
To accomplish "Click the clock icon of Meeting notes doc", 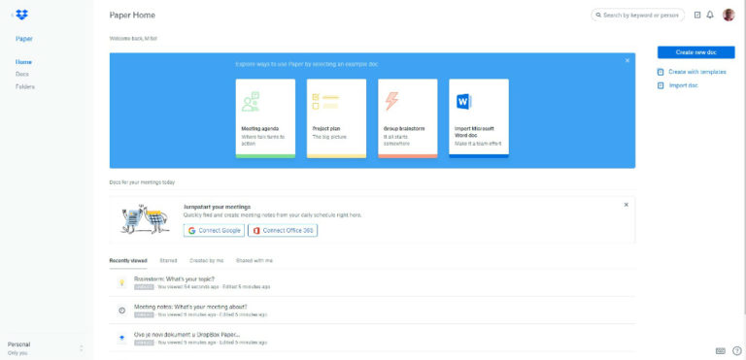I will [121, 311].
